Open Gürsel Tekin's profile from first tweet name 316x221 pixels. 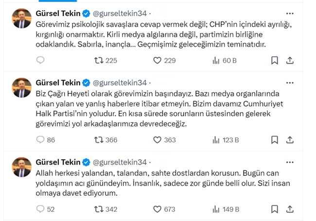(x=56, y=13)
